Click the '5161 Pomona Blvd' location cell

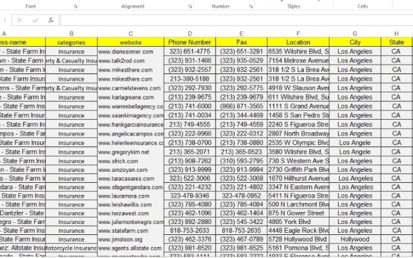[298, 248]
